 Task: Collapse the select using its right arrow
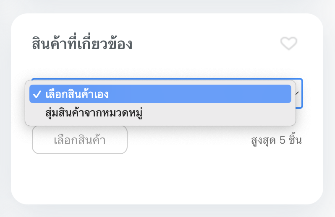pos(298,93)
